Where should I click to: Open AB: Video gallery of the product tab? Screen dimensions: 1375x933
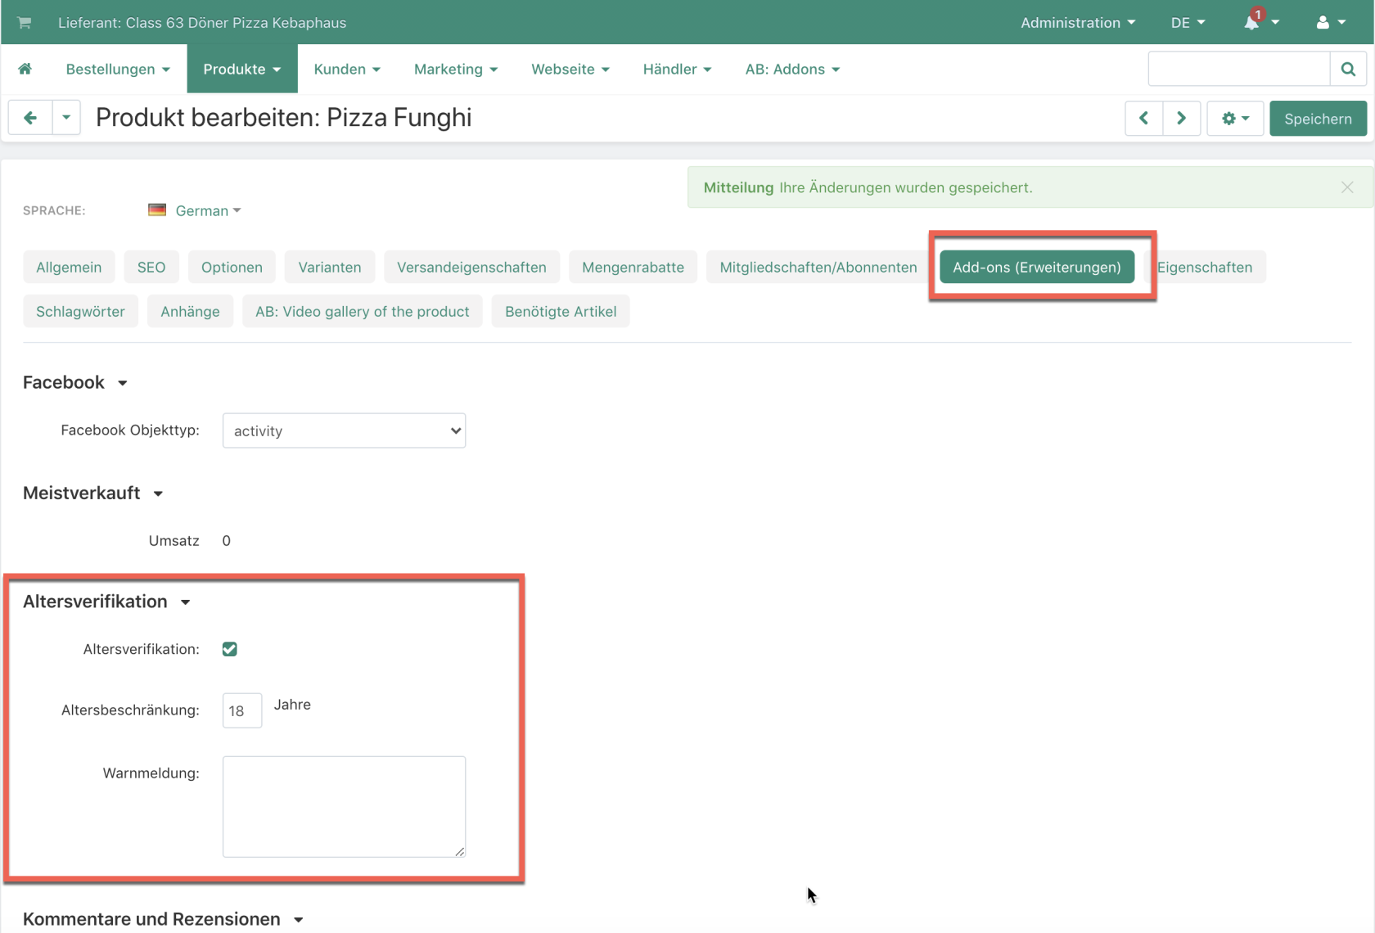[x=363, y=311]
